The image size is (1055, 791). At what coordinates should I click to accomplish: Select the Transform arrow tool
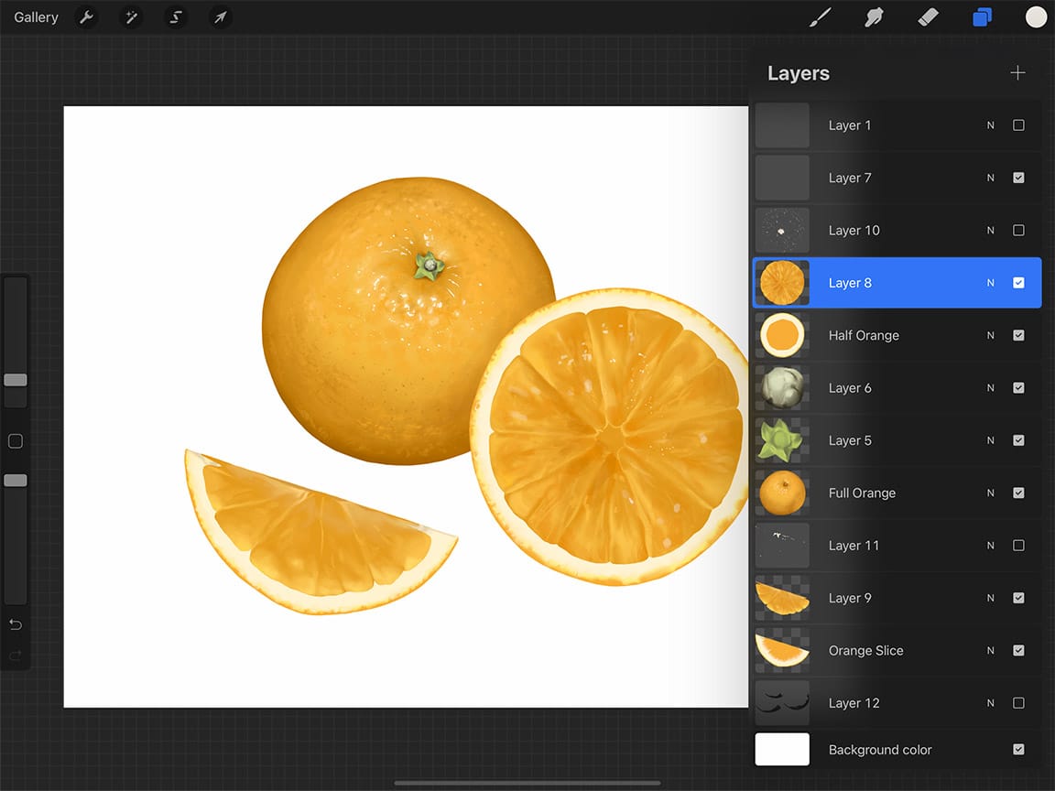click(x=220, y=16)
